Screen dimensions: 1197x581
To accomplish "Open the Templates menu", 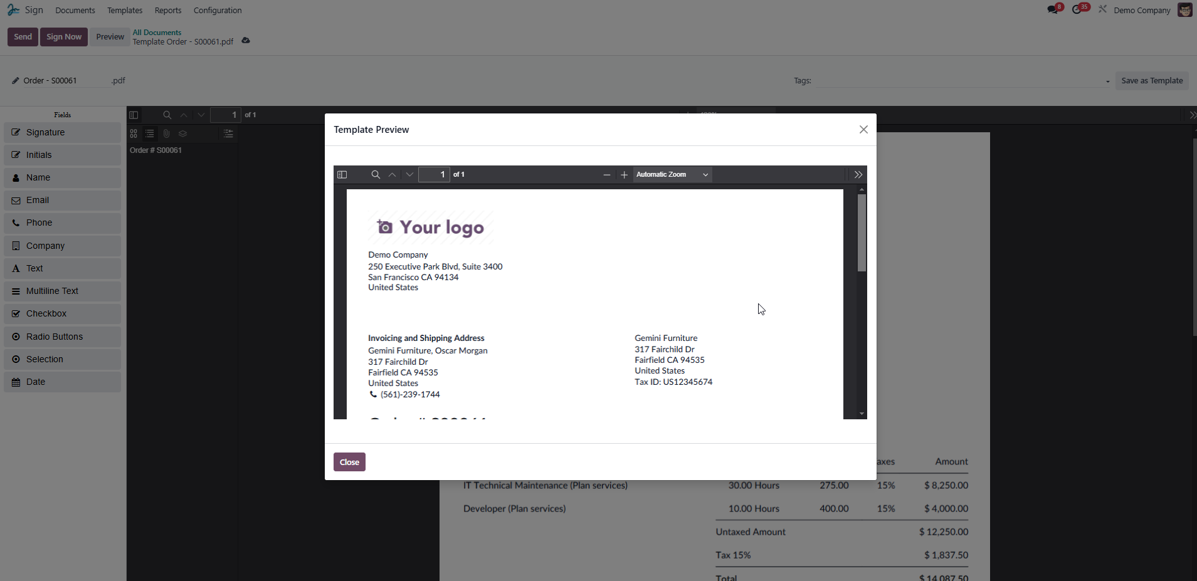I will (x=125, y=11).
